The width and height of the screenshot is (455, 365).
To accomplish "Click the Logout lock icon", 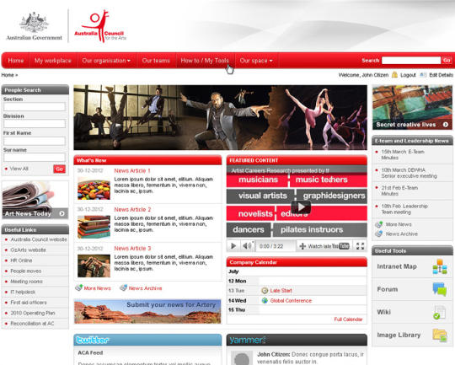I will [394, 75].
